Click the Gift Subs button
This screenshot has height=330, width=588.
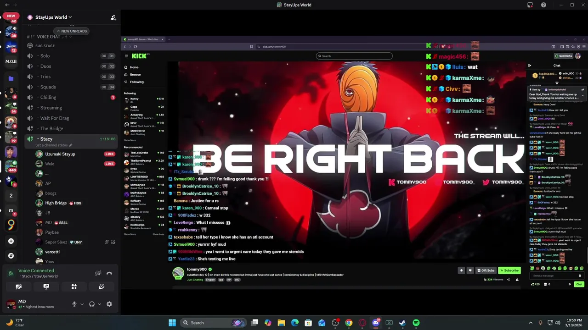click(x=486, y=270)
